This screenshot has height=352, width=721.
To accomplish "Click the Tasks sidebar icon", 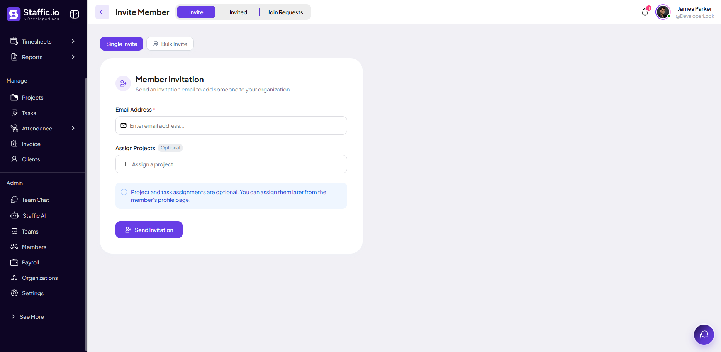I will tap(14, 113).
